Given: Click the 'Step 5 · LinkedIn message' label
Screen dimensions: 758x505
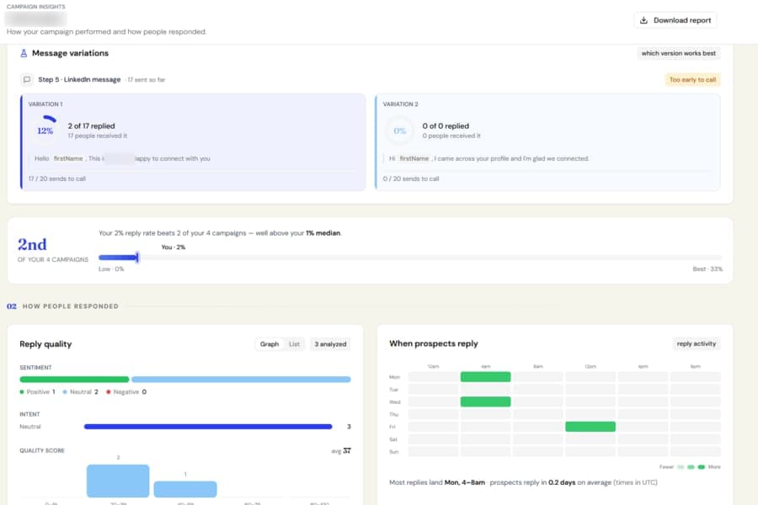Looking at the screenshot, I should point(79,80).
